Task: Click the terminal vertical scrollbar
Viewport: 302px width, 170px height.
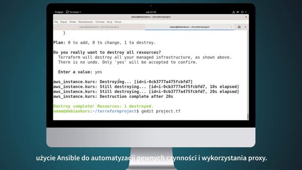Action: pyautogui.click(x=248, y=75)
